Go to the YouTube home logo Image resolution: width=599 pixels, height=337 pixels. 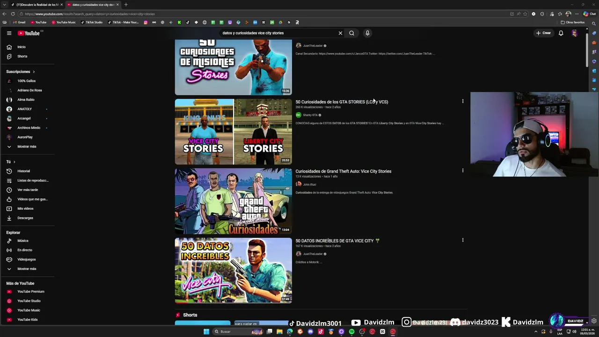29,33
